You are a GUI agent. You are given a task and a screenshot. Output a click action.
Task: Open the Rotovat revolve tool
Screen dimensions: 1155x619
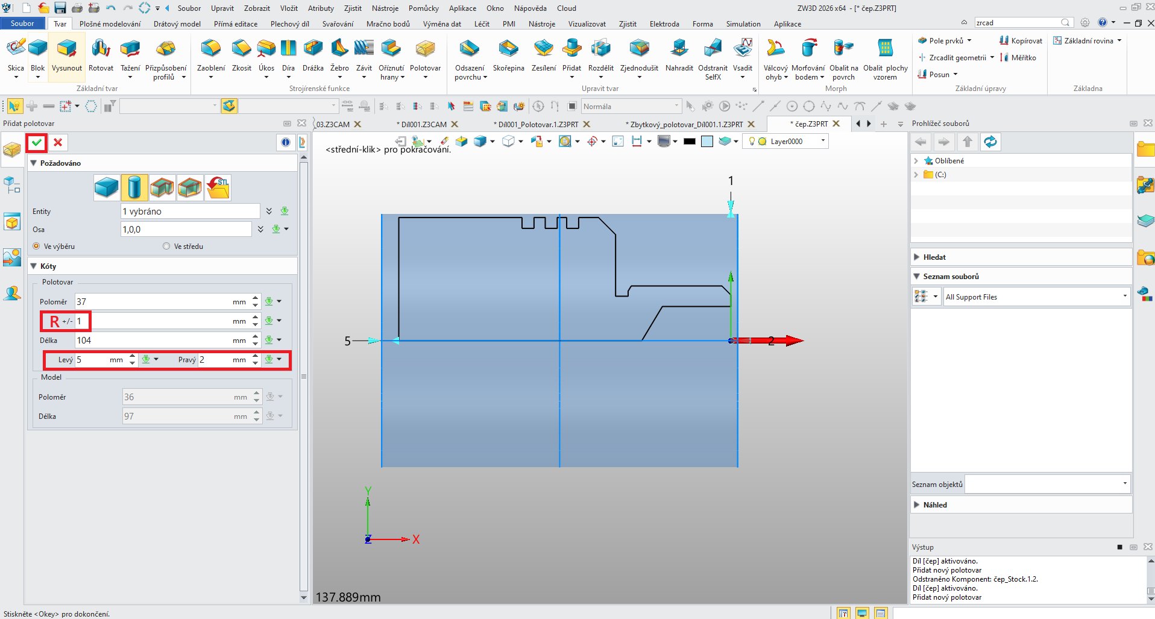pos(101,56)
